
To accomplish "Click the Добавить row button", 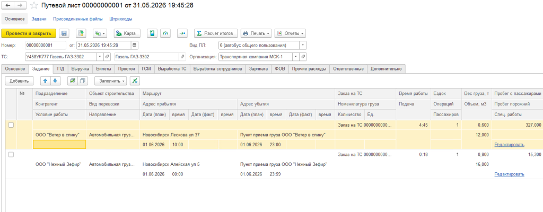I will [19, 81].
